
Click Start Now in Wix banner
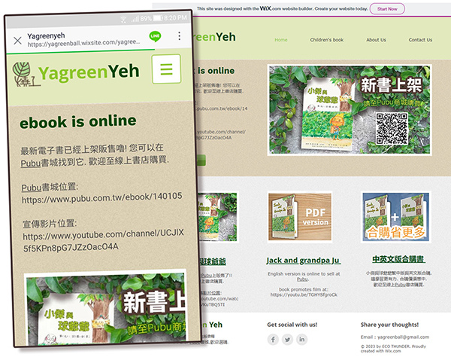pyautogui.click(x=387, y=9)
